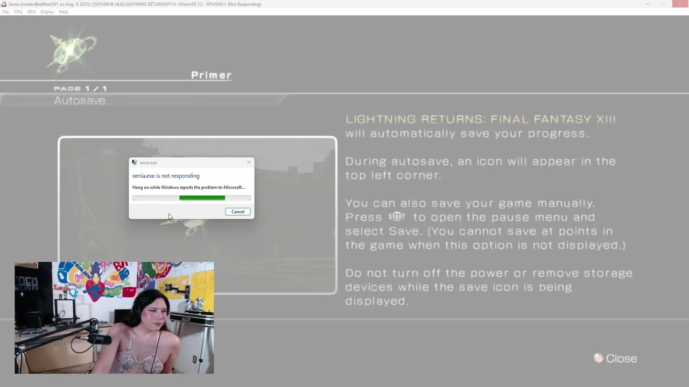Image resolution: width=689 pixels, height=387 pixels.
Task: Select the Autosave primer entry
Action: tap(80, 101)
